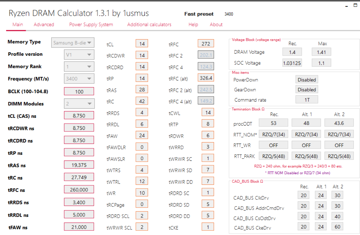Select the tCL timing value 14
The width and height of the screenshot is (360, 235).
click(142, 44)
